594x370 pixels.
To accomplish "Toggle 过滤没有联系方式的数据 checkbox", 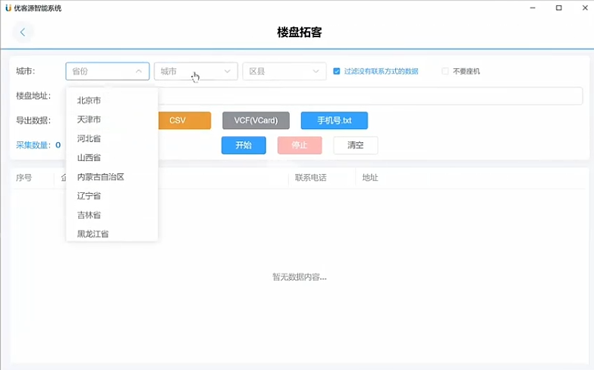I will pos(336,71).
